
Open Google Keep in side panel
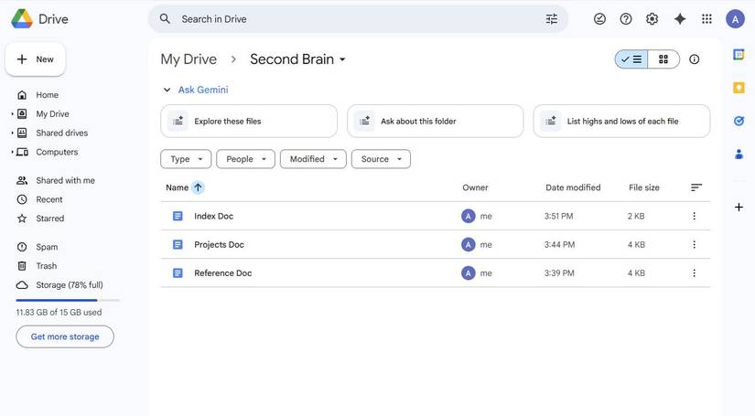pyautogui.click(x=739, y=88)
